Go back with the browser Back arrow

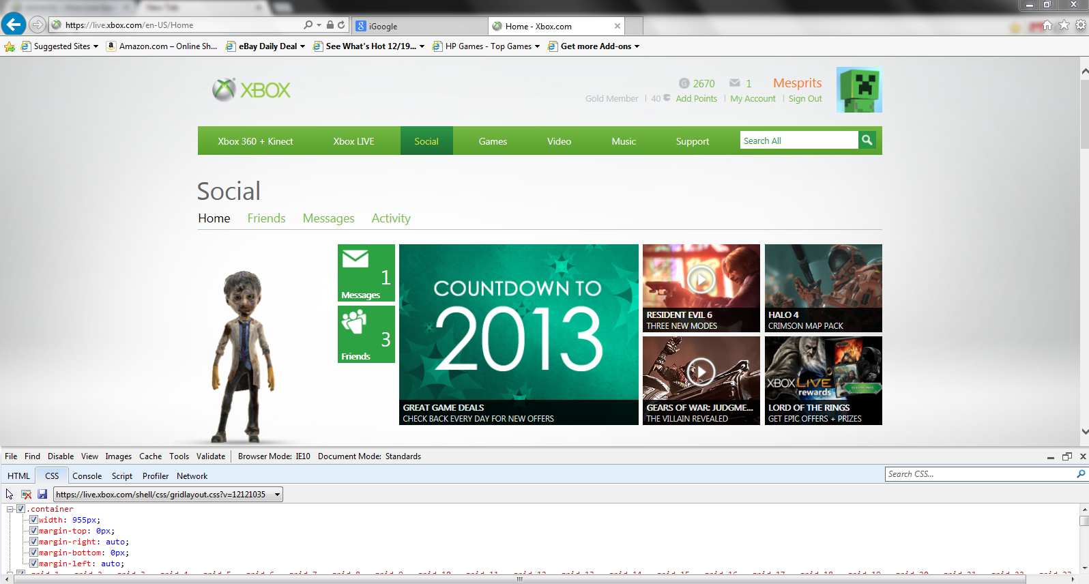[x=13, y=25]
